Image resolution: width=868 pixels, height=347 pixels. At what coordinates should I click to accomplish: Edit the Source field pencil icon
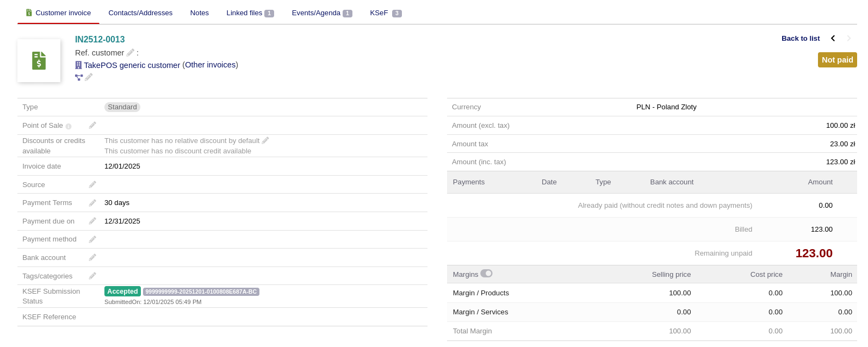92,184
